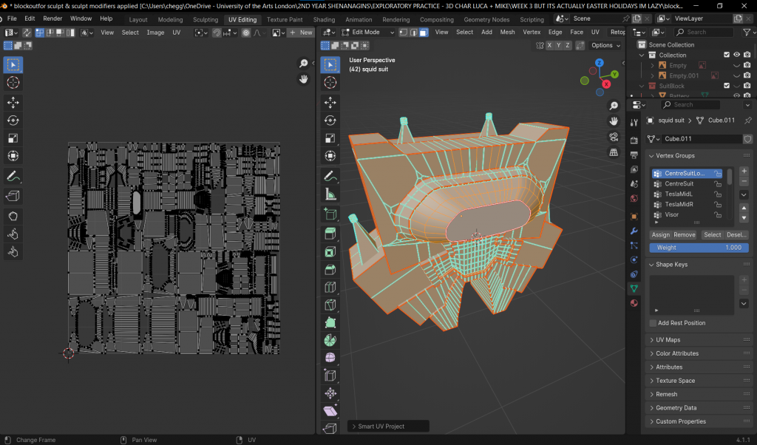
Task: Enable face select mode in 3D viewport
Action: click(x=424, y=33)
